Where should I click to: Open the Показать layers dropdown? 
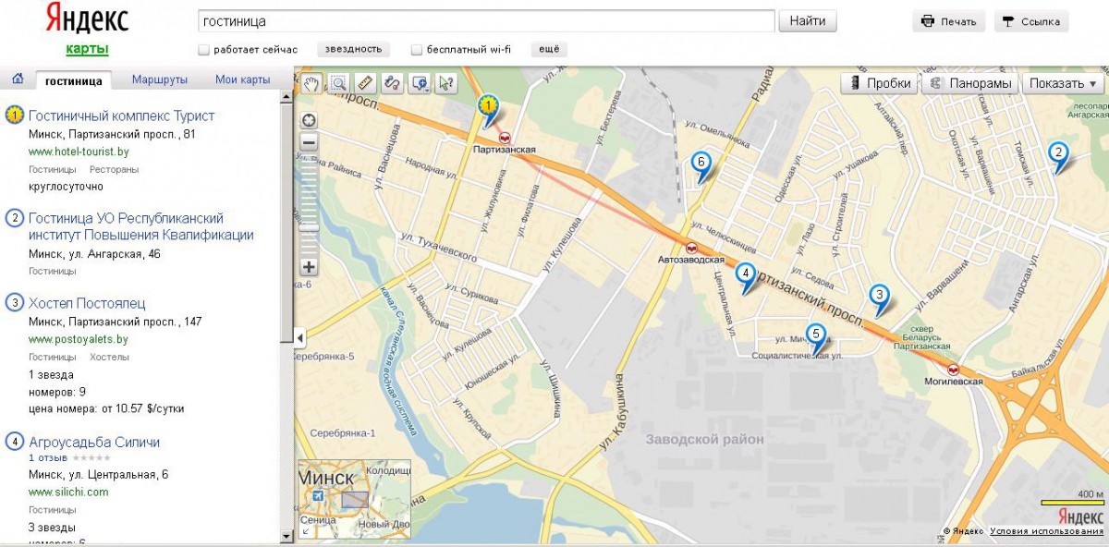(1063, 83)
